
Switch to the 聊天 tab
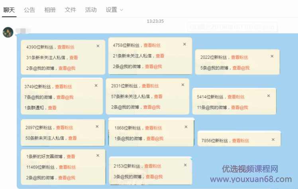[x=9, y=10]
